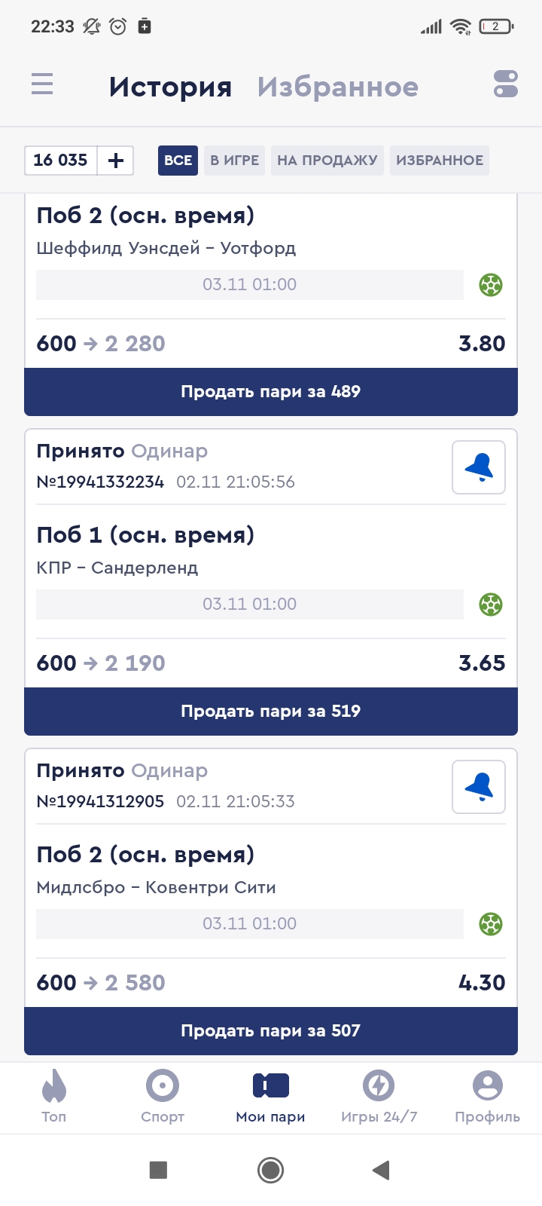
Task: Sell the bet for 507
Action: pyautogui.click(x=271, y=1030)
